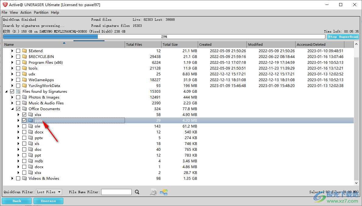Click the Music & Audio Files folder icon

(24, 103)
